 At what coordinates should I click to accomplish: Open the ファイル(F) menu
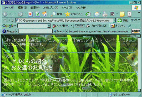pos(9,8)
